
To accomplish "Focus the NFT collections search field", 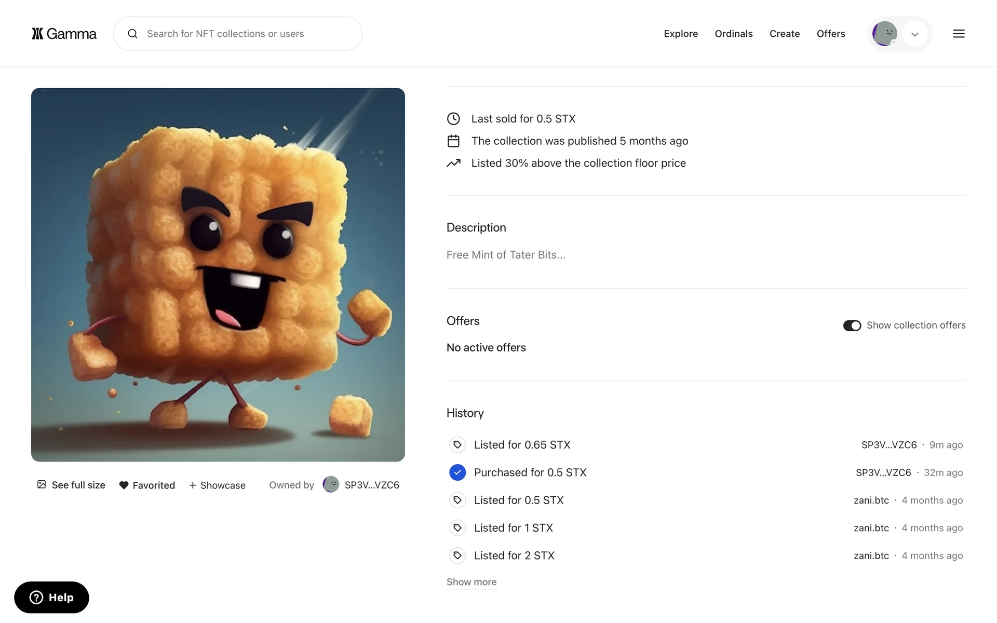I will pyautogui.click(x=244, y=34).
